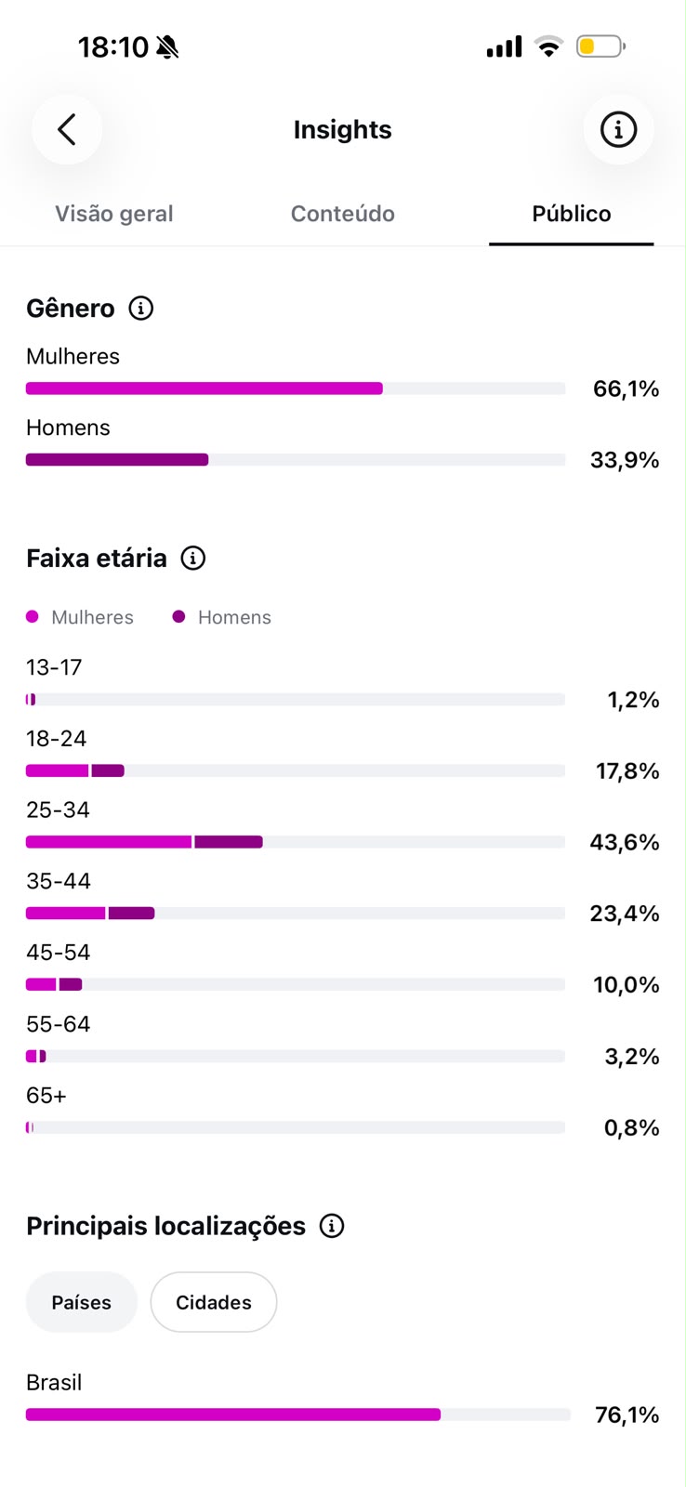Tap the Mulheres legend dot
Screen dimensions: 686x1487
(x=33, y=617)
